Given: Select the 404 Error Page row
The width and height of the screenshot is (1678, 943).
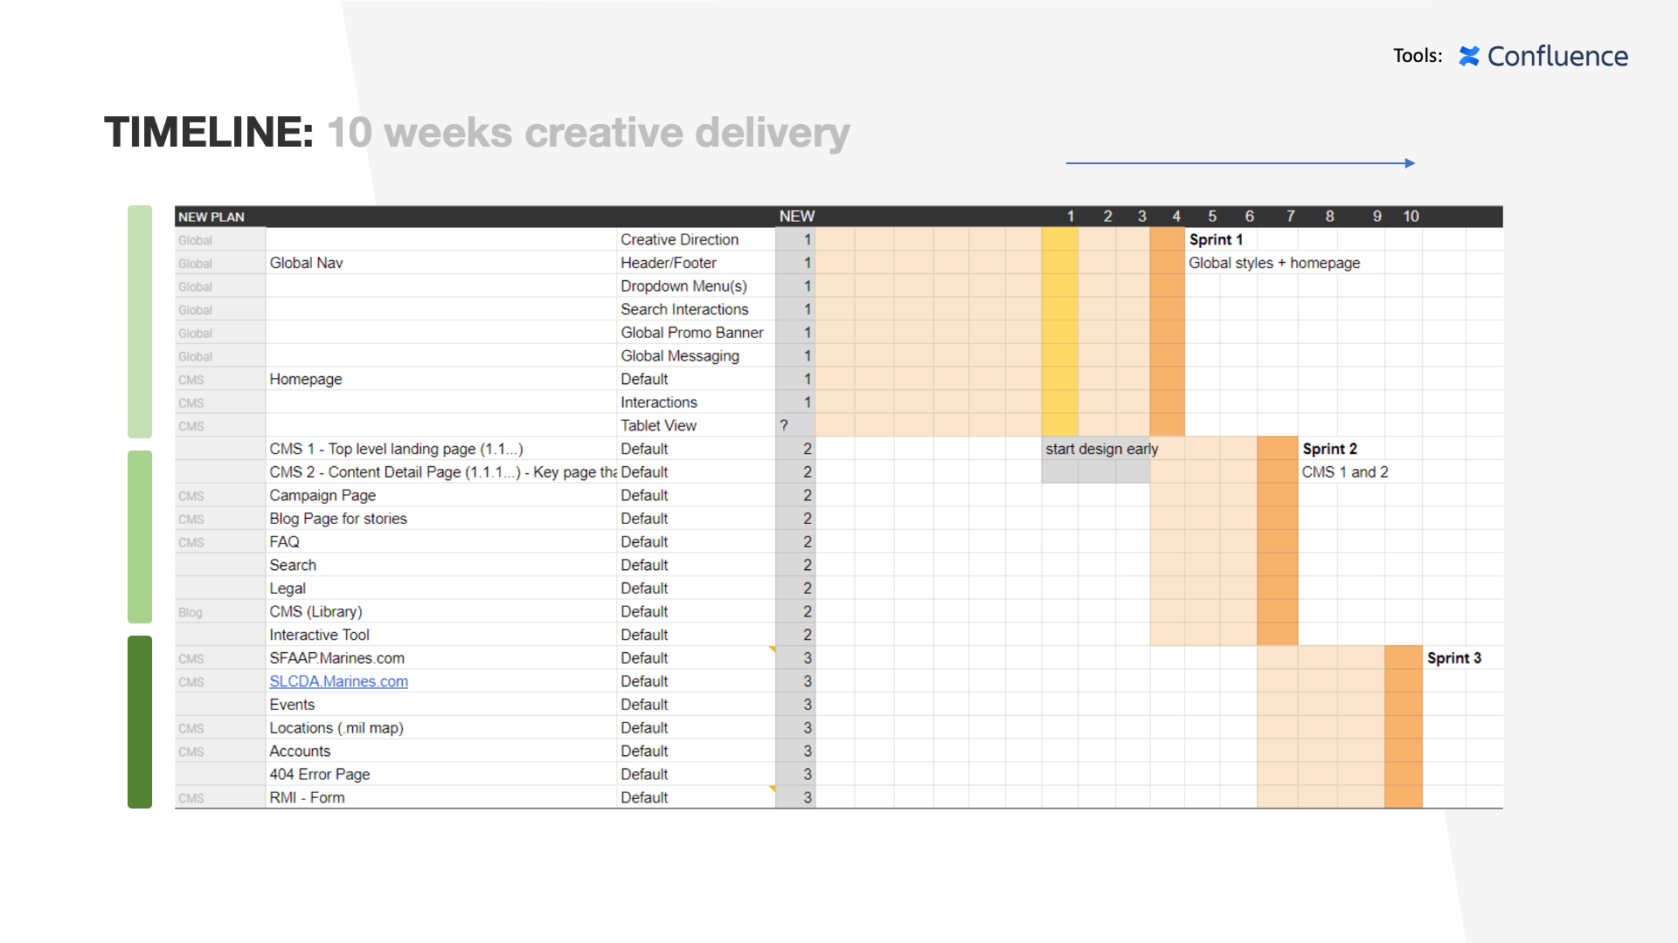Looking at the screenshot, I should 320,774.
